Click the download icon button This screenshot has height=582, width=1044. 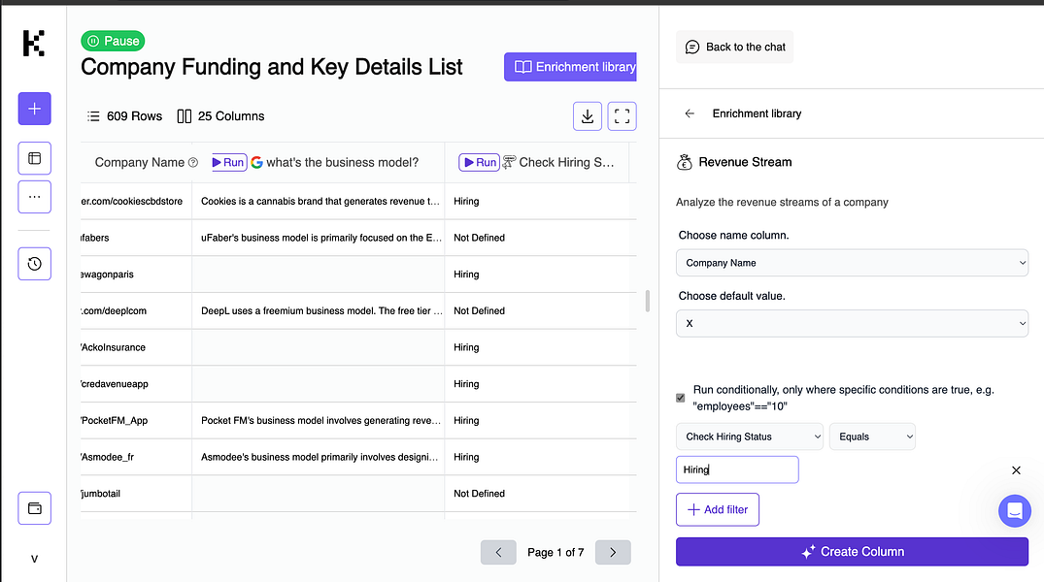tap(588, 116)
